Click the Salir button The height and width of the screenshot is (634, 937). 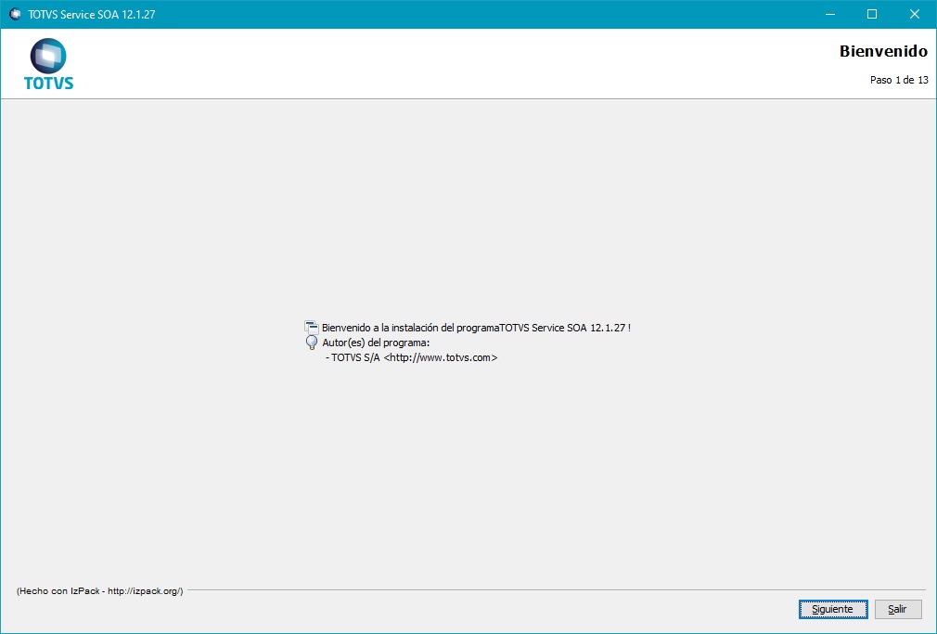click(897, 609)
